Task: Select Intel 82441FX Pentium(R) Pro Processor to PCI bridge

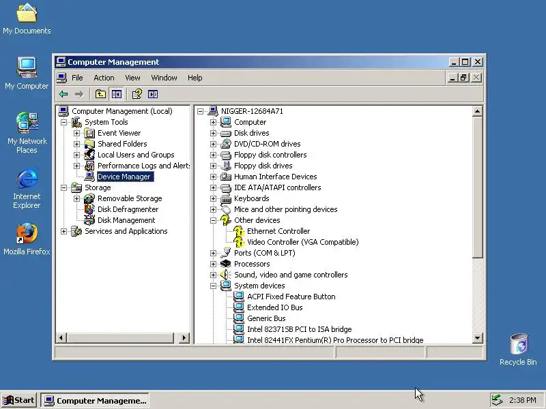Action: pyautogui.click(x=335, y=339)
